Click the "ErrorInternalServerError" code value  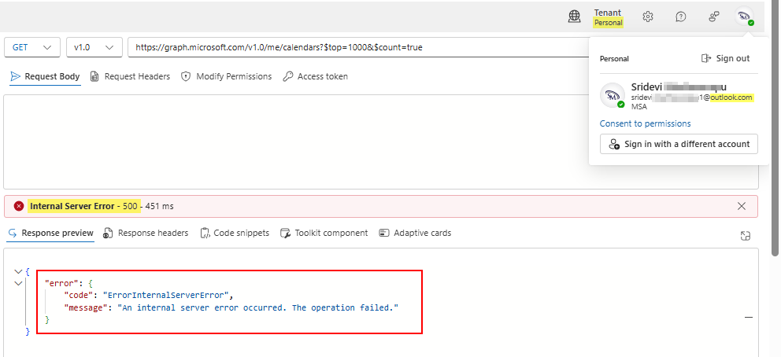tap(166, 296)
